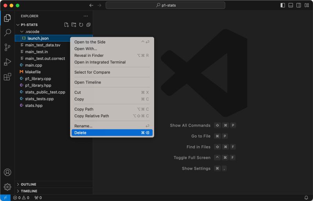Go forward with the right arrow
Viewport: 313px width, 201px height.
[x=99, y=5]
